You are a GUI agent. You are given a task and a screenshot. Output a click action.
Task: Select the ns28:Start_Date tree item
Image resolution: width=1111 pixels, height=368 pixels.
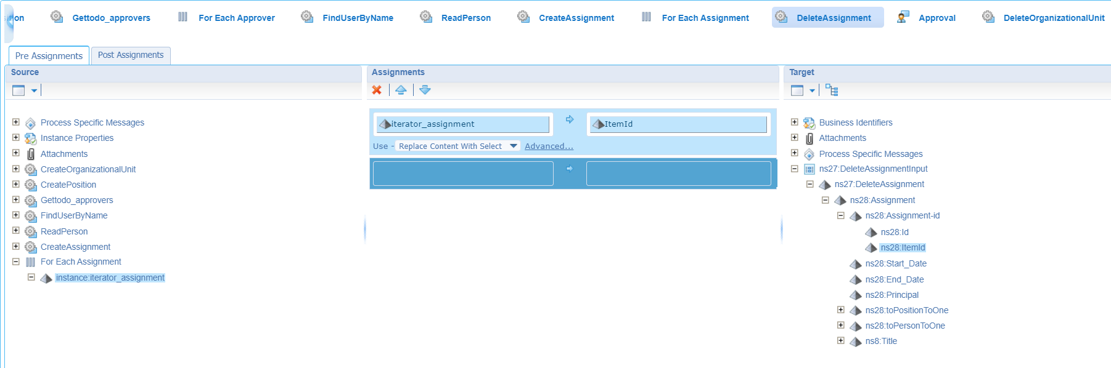tap(895, 263)
